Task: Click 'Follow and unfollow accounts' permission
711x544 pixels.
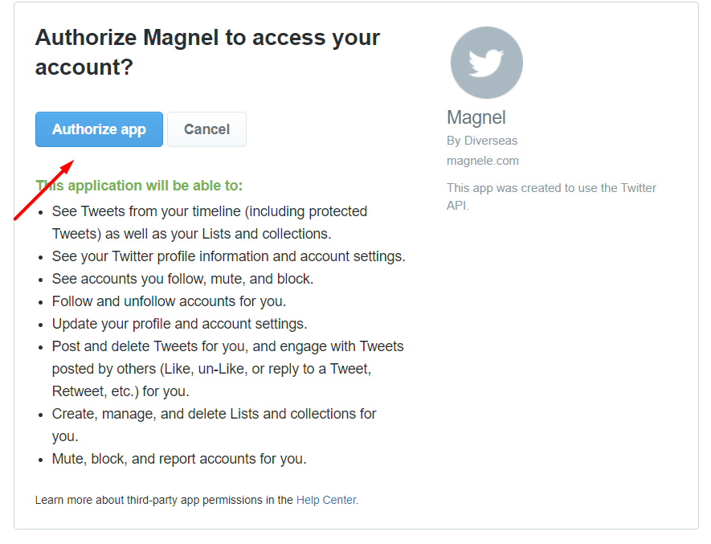Action: click(x=170, y=301)
